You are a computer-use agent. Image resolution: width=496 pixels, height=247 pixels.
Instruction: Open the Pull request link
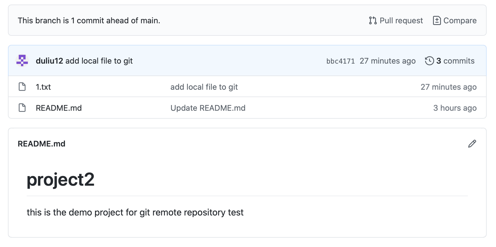tap(401, 20)
